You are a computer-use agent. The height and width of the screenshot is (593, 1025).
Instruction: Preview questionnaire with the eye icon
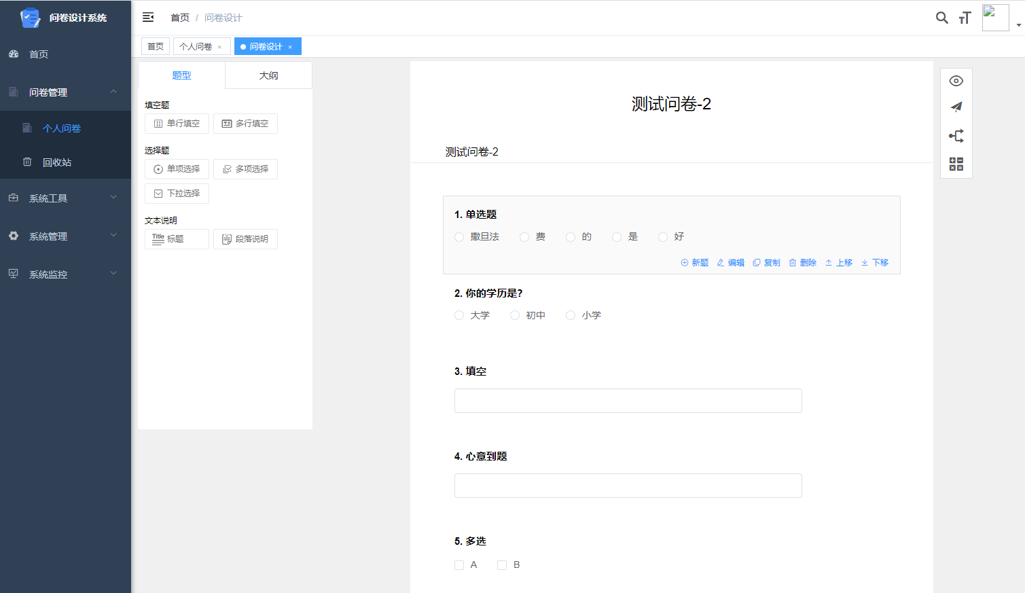point(956,81)
